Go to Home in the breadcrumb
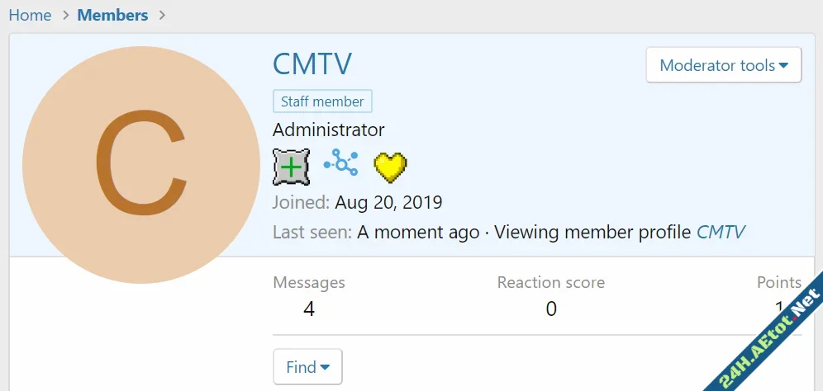Image resolution: width=823 pixels, height=391 pixels. tap(30, 16)
